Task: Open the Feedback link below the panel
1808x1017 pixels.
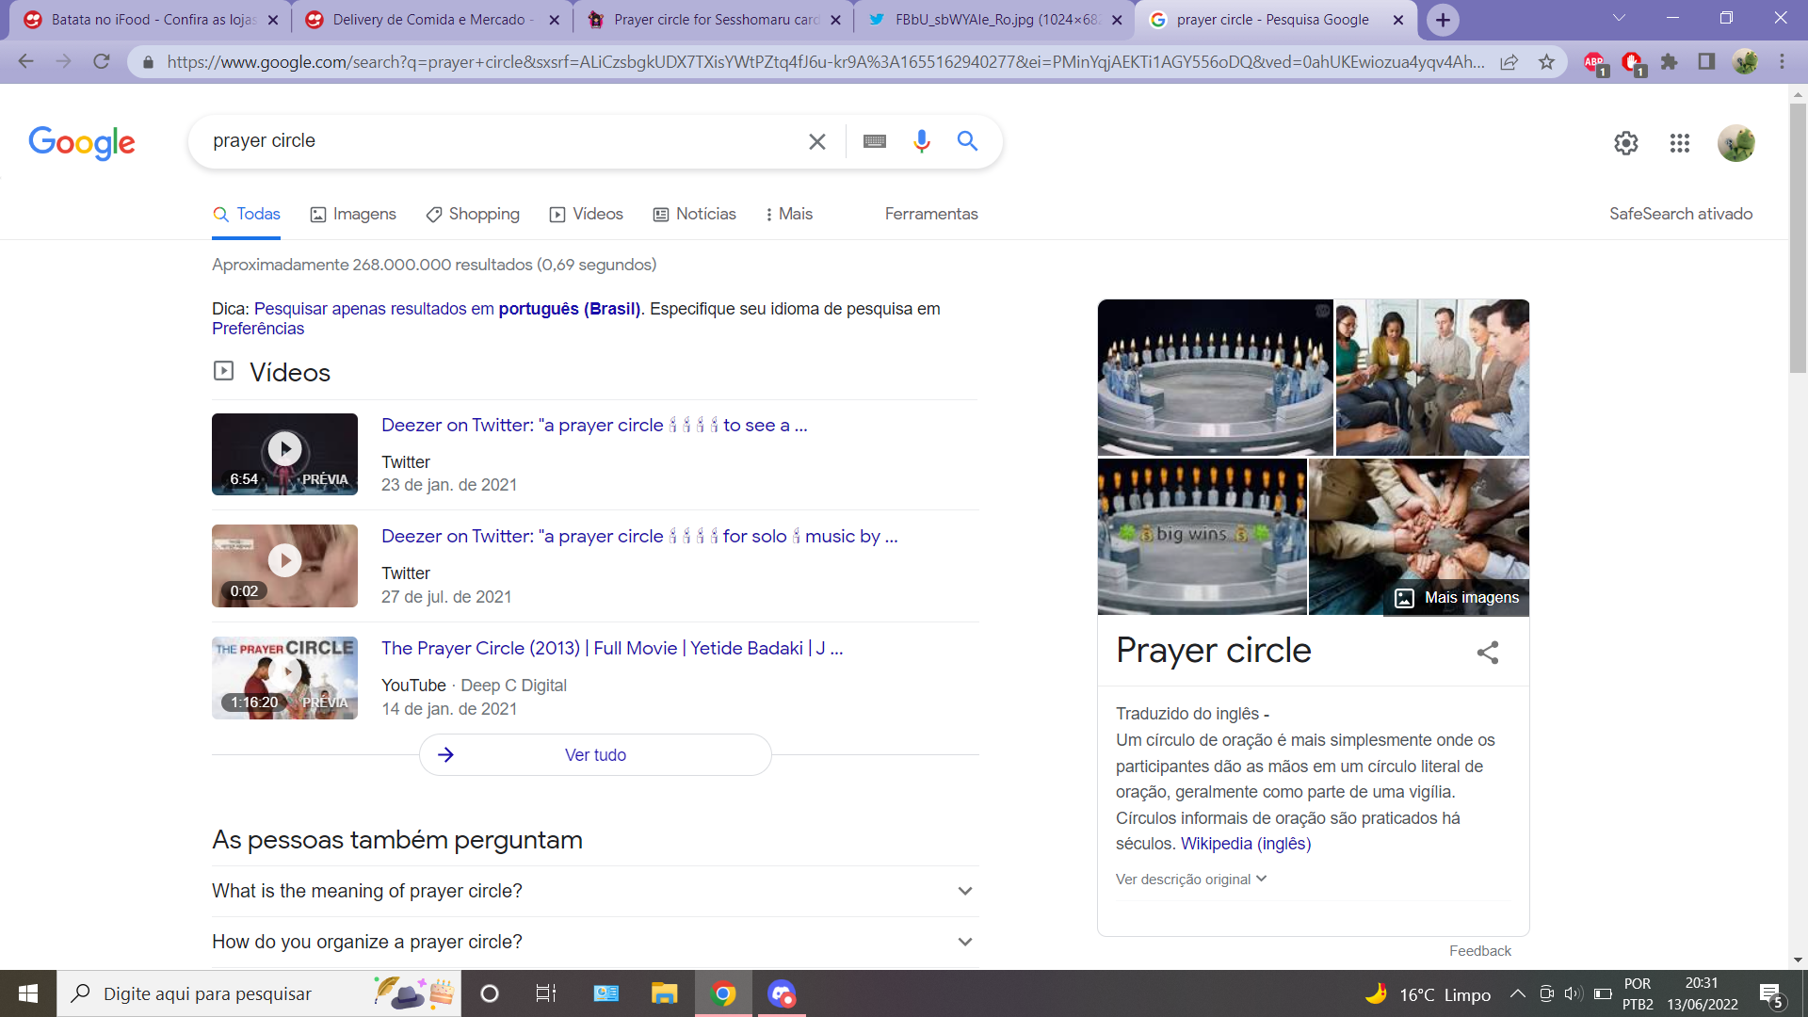Action: coord(1479,951)
